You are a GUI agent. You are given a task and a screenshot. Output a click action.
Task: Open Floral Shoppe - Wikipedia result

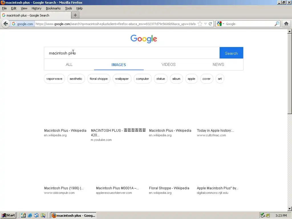(x=169, y=188)
